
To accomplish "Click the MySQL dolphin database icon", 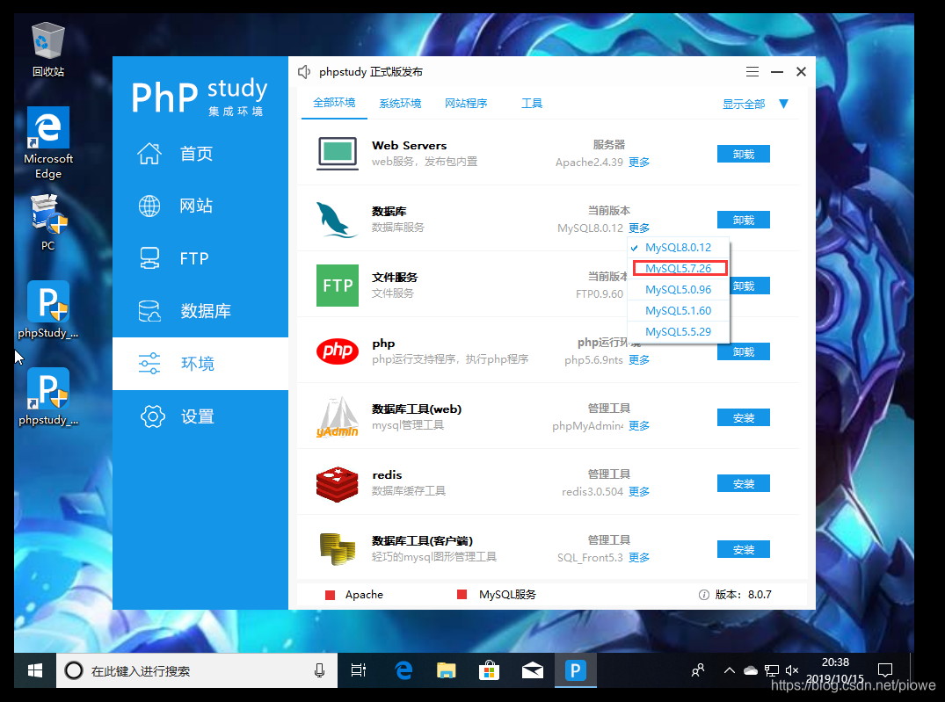I will tap(337, 220).
